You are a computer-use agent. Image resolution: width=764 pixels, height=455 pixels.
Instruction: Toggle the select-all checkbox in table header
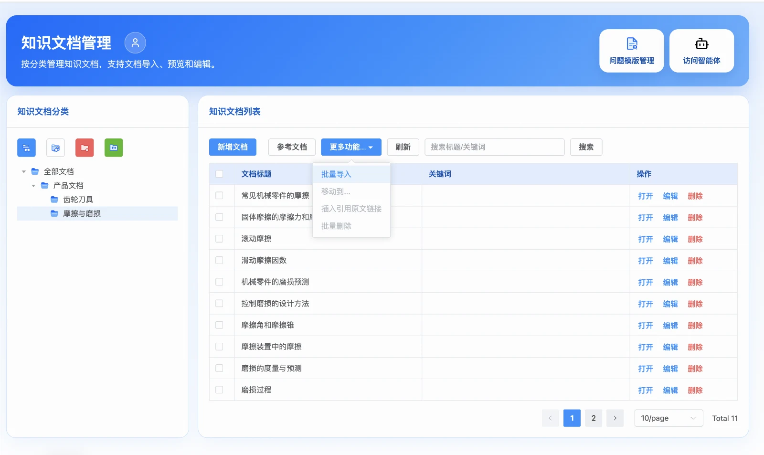[x=219, y=174]
